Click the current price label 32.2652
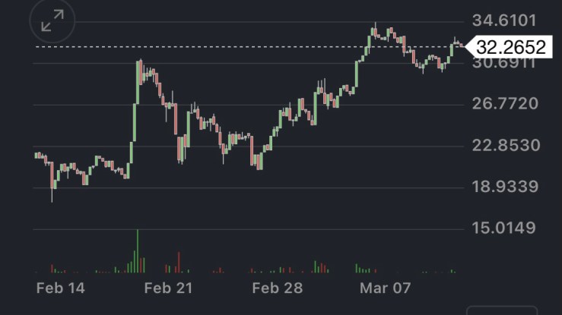562x315 pixels. point(511,47)
